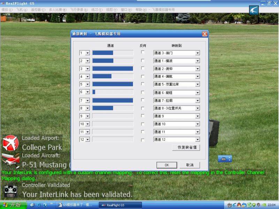
Task: Open the 开始 Start button
Action: point(13,205)
